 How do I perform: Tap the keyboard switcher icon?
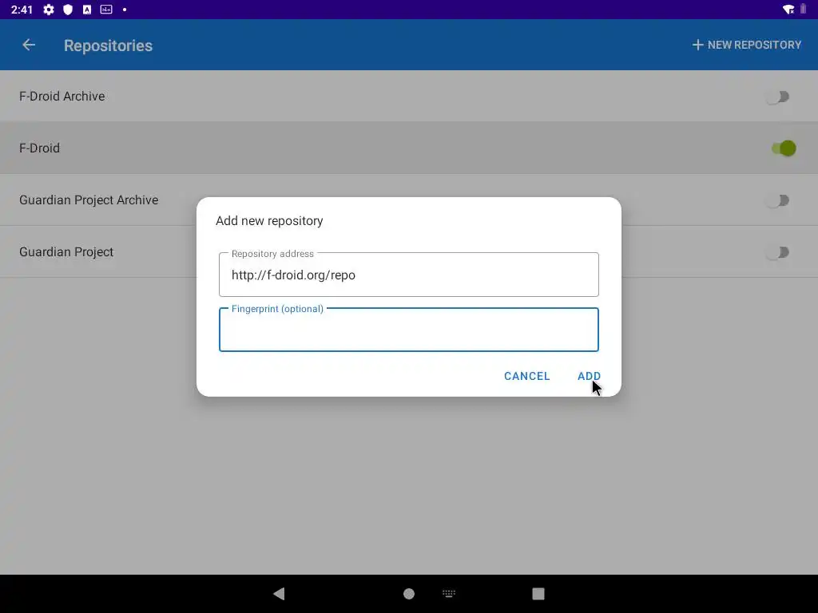[x=449, y=593]
